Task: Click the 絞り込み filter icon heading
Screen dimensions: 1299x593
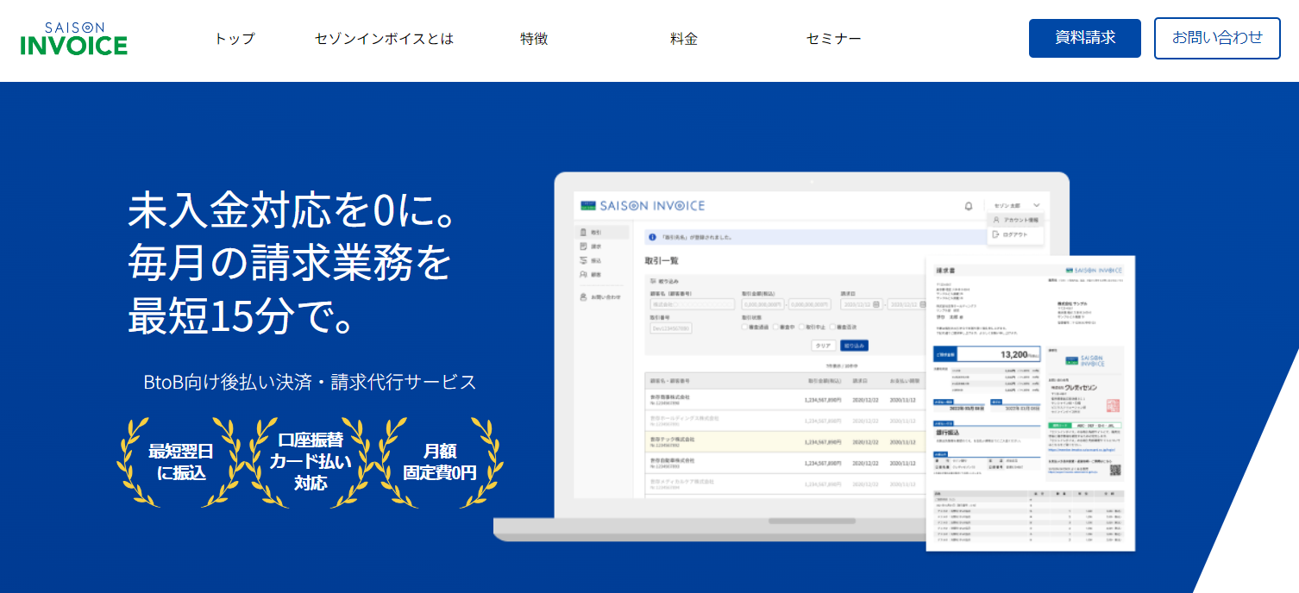Action: pyautogui.click(x=664, y=281)
